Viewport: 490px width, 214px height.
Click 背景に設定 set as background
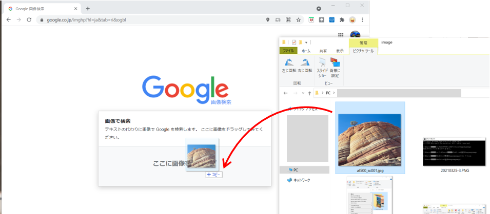(x=336, y=68)
